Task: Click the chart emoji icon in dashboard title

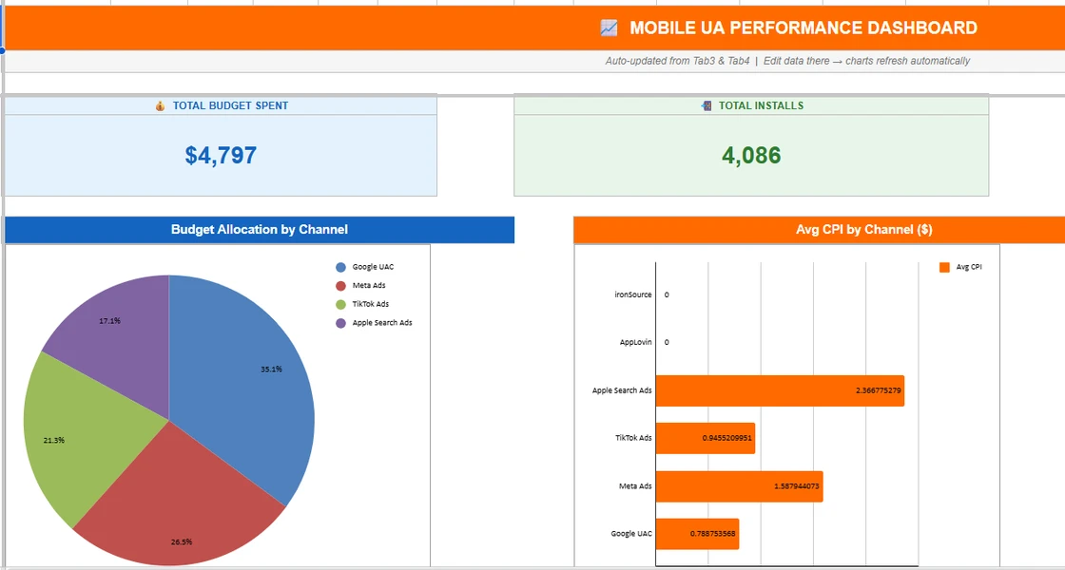Action: pos(609,28)
